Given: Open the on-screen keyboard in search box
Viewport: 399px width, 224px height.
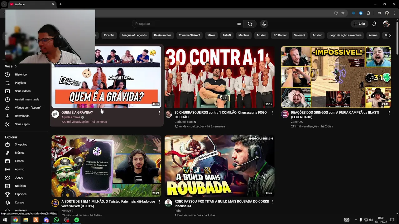Looking at the screenshot, I should pos(239,24).
